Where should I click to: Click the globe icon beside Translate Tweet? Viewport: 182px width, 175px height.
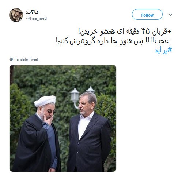pos(11,59)
